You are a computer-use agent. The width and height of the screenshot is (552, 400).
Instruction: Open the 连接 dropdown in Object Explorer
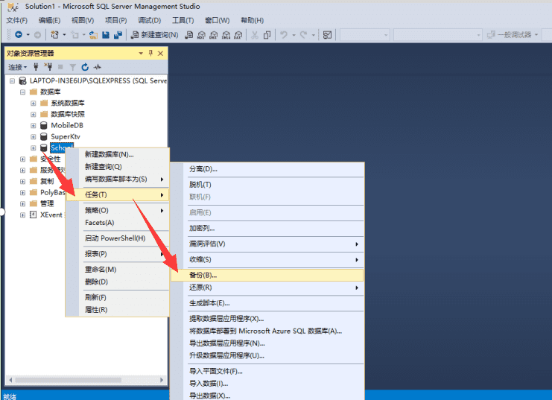[x=18, y=66]
